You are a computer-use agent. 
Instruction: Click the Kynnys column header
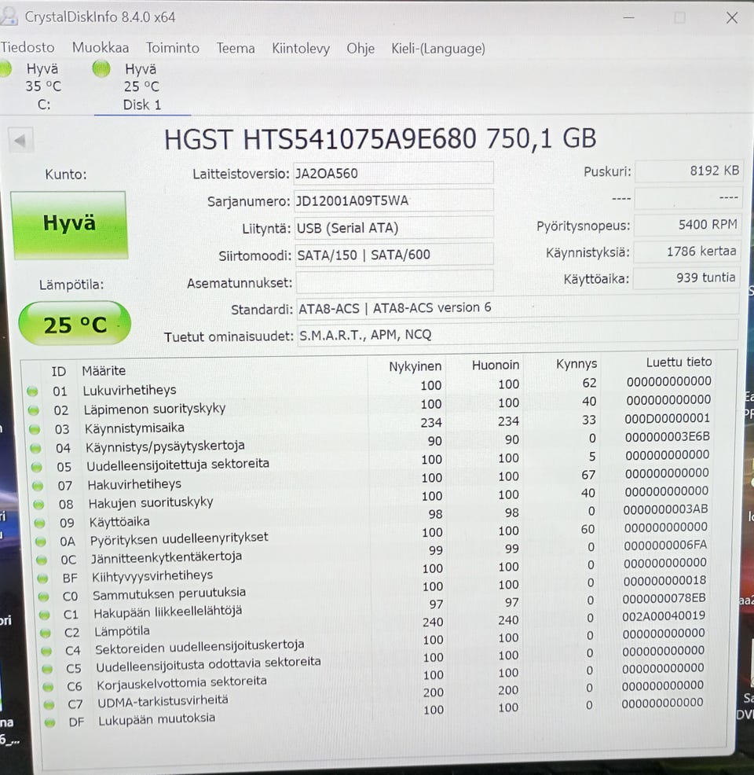(x=576, y=364)
